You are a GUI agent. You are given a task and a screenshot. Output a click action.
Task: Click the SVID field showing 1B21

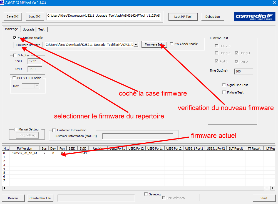tap(34, 69)
